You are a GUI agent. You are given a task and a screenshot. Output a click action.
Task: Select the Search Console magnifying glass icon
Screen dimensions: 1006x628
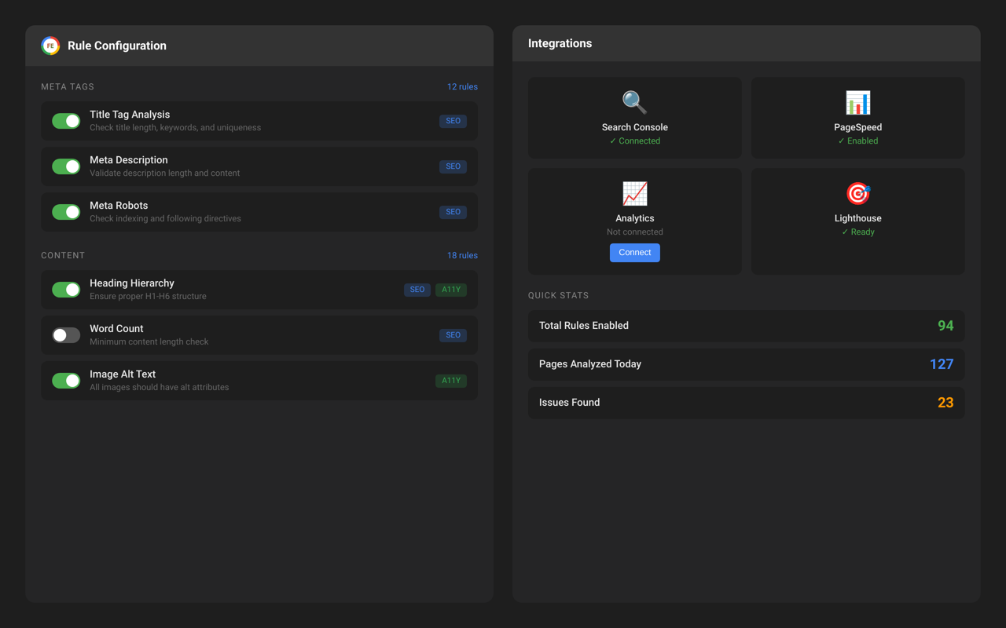point(634,102)
